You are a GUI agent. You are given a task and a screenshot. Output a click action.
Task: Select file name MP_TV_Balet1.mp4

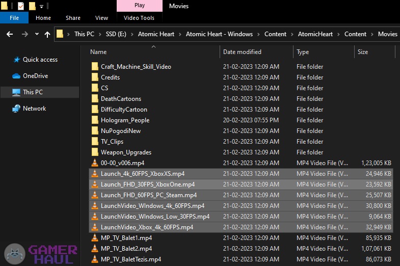[x=126, y=238]
